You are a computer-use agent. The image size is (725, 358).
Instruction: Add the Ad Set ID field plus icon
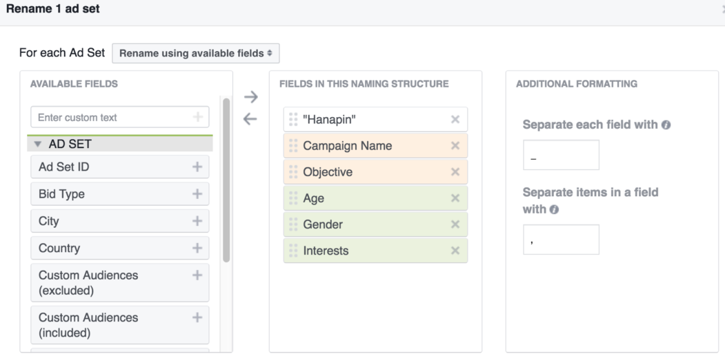(x=197, y=167)
